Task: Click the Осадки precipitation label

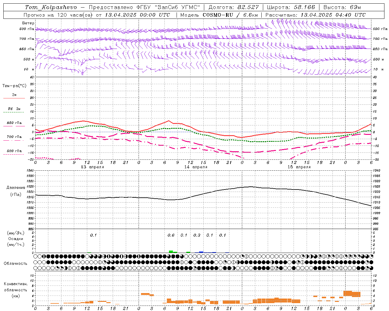Action: click(x=16, y=239)
